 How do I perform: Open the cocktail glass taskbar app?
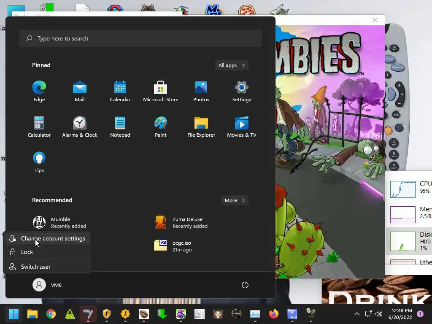[x=292, y=313]
